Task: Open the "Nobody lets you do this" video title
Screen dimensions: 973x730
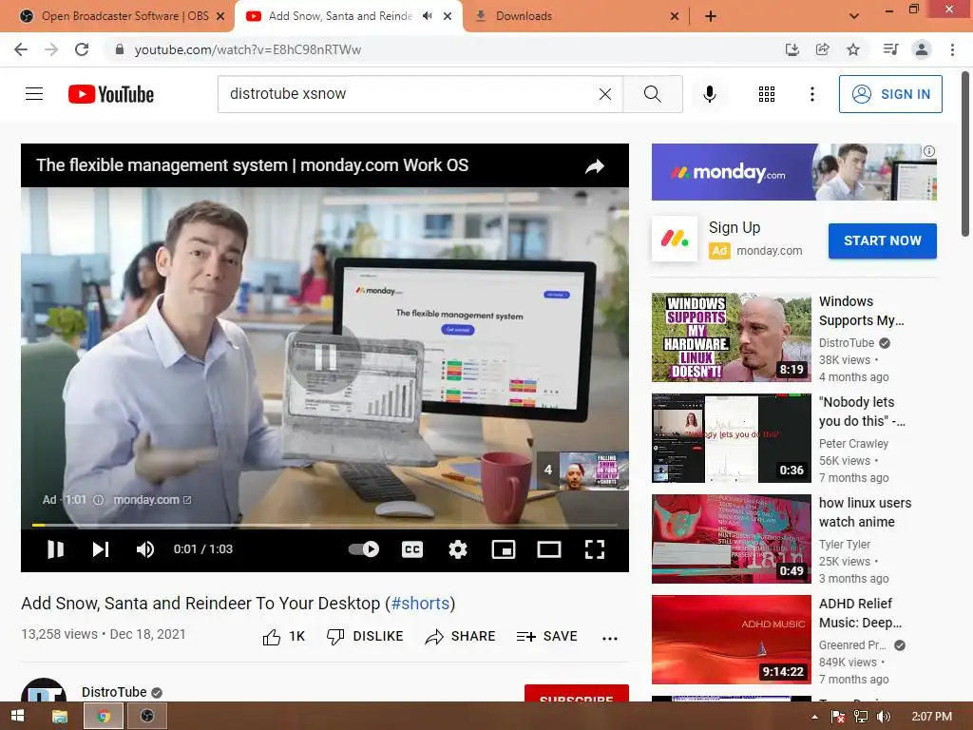Action: pyautogui.click(x=862, y=412)
